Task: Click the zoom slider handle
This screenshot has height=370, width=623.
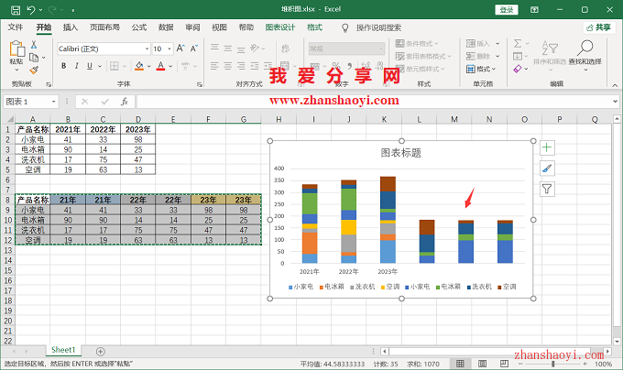Action: click(x=553, y=364)
